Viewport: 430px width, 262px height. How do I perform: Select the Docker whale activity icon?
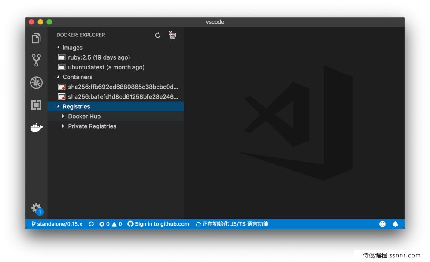(x=36, y=127)
